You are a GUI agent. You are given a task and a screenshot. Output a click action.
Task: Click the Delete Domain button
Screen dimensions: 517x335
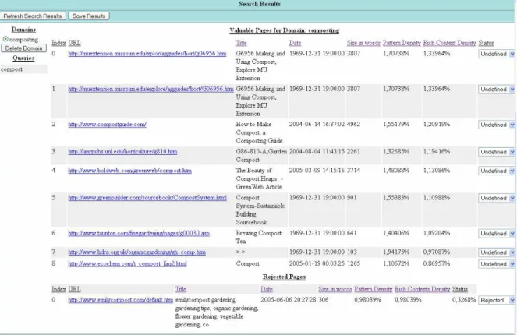(x=23, y=48)
